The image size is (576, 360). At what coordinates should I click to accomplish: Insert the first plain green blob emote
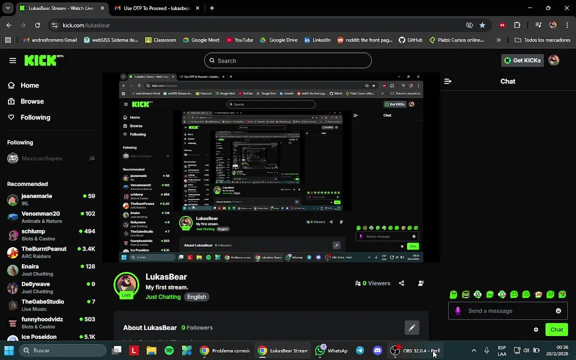coord(453,294)
